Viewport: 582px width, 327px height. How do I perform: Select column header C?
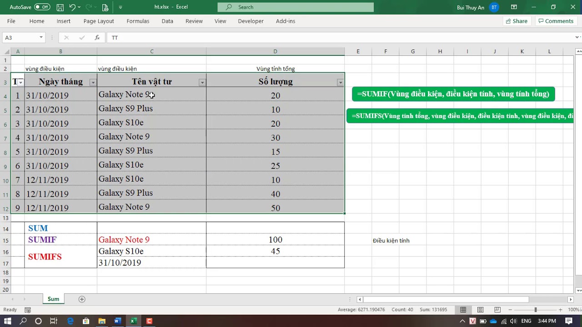click(x=151, y=51)
